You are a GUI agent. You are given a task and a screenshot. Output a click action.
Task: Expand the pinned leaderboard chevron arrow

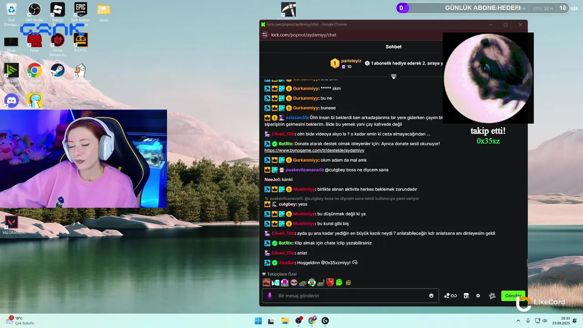(x=394, y=77)
